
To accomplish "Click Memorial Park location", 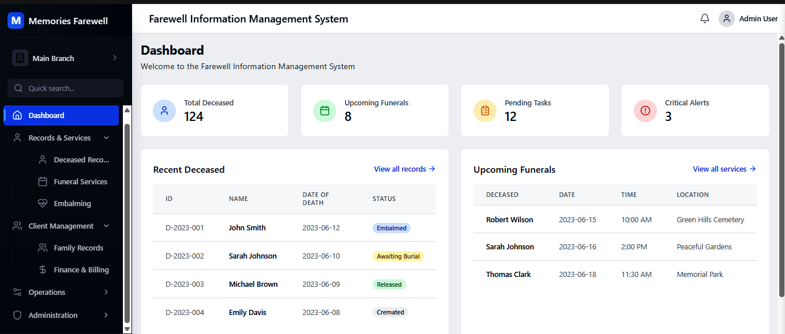I will (x=700, y=274).
